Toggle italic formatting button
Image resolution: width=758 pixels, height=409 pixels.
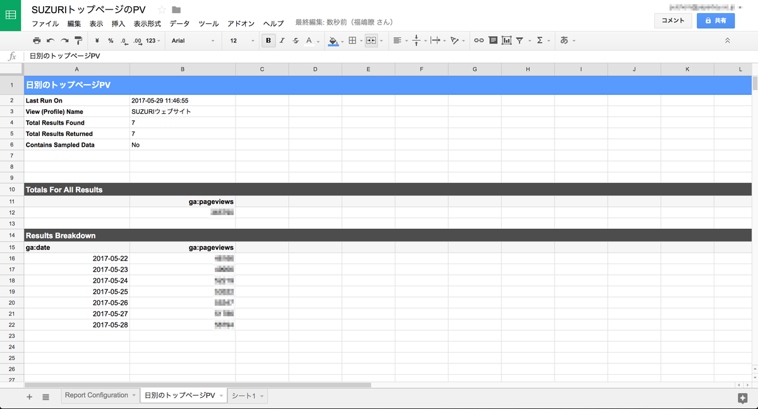[282, 40]
